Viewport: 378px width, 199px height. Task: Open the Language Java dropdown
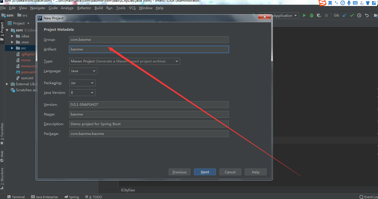[83, 71]
